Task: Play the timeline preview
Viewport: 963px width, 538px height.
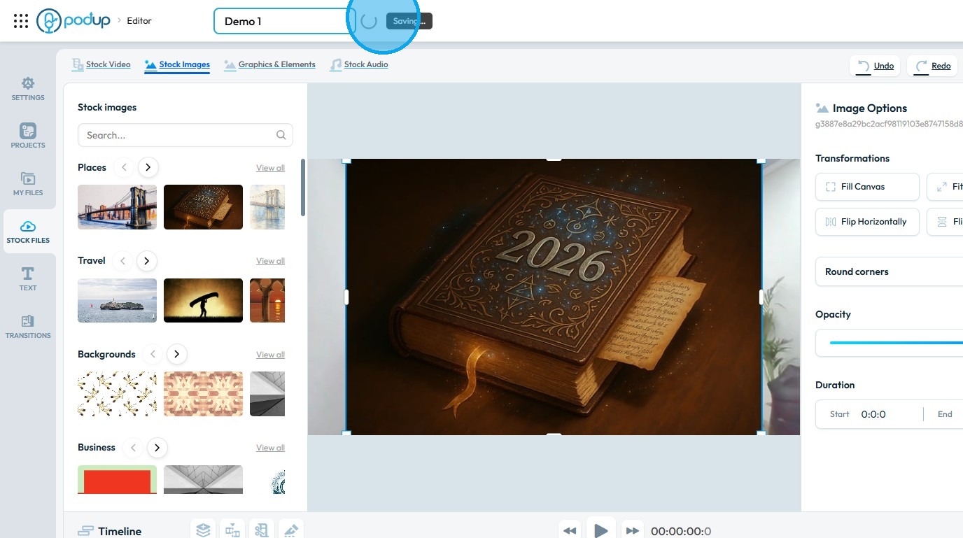Action: [x=600, y=530]
